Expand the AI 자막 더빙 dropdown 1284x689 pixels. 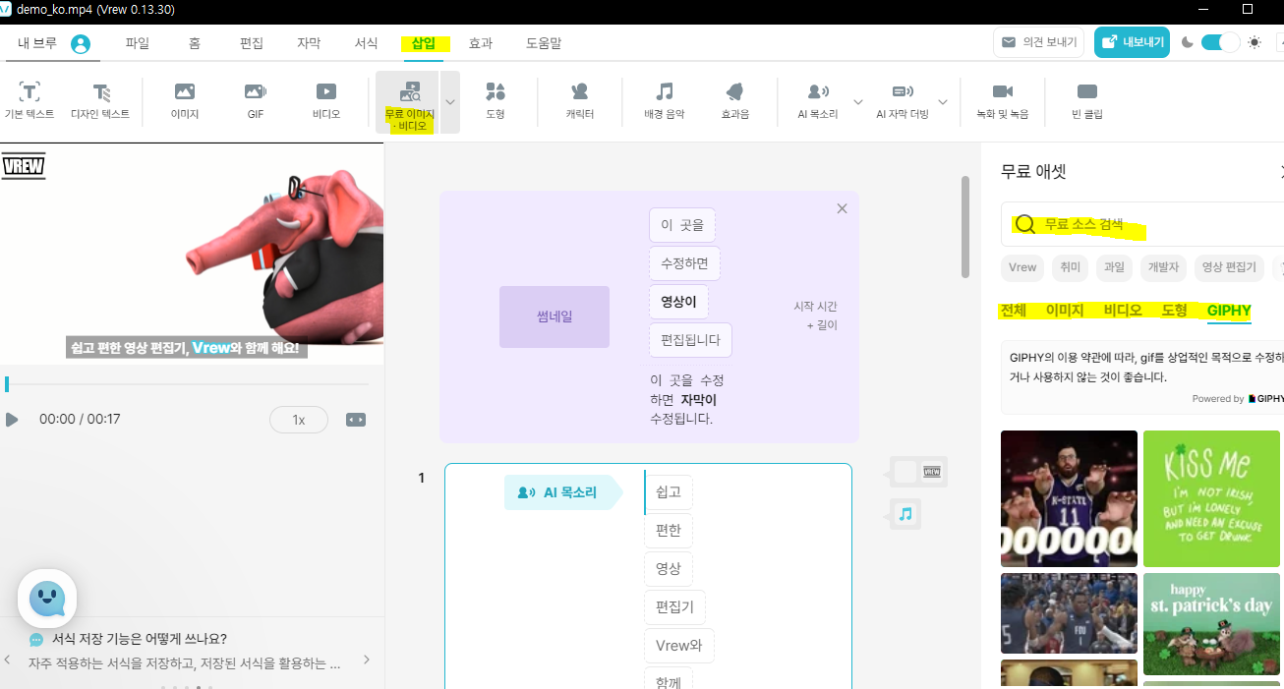943,101
